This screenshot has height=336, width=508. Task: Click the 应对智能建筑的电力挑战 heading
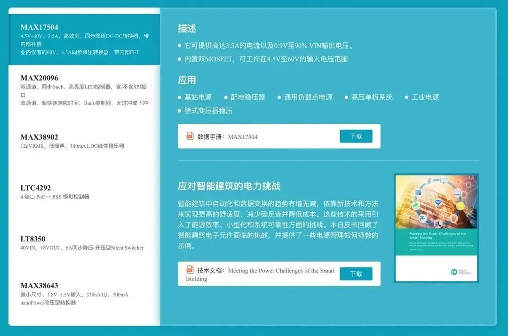pos(229,186)
